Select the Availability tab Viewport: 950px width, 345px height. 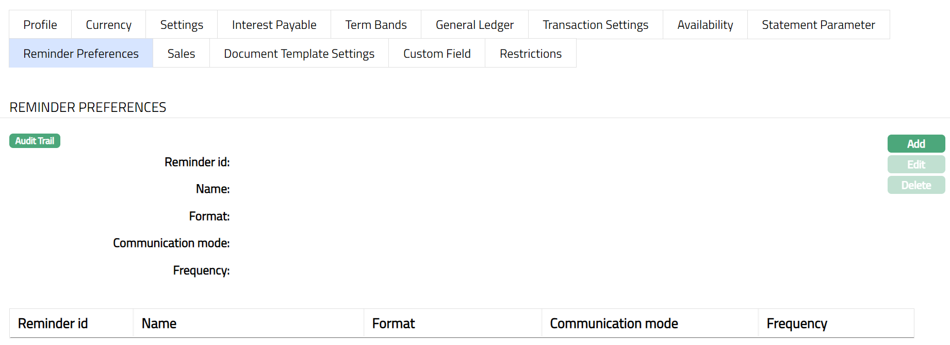705,25
